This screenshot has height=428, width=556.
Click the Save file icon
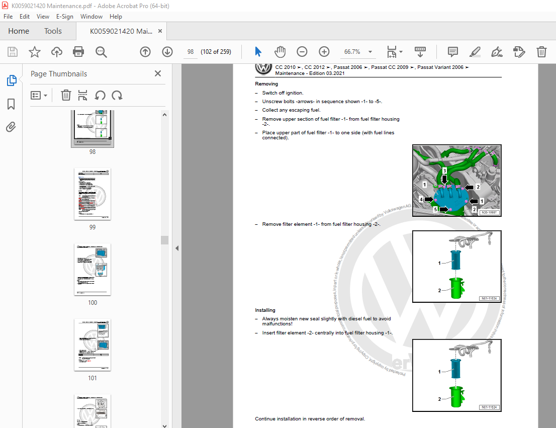pyautogui.click(x=13, y=52)
